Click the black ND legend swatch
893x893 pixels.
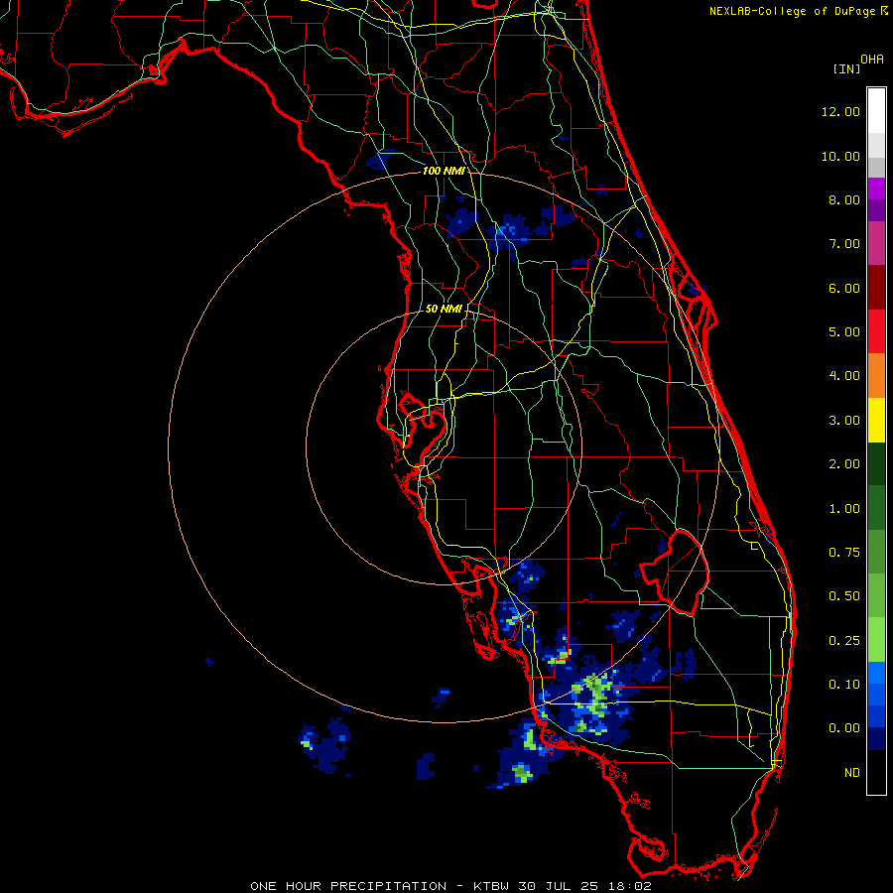pyautogui.click(x=876, y=772)
